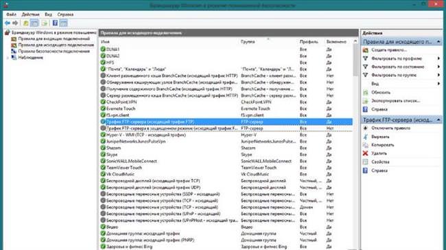Open the Справка menu in menu bar

click(x=65, y=14)
